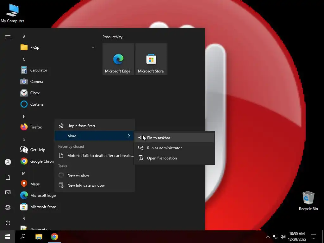Open File Explorer from taskbar

(x=39, y=237)
